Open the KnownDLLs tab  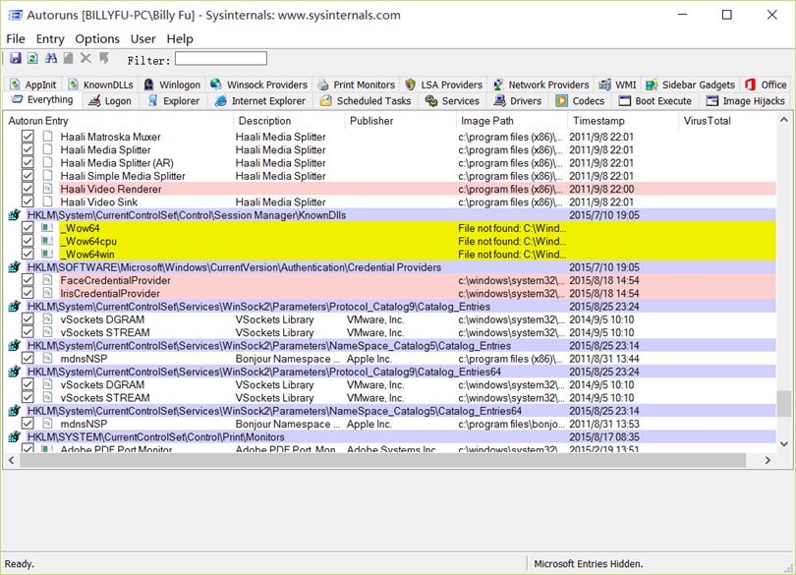click(x=100, y=85)
